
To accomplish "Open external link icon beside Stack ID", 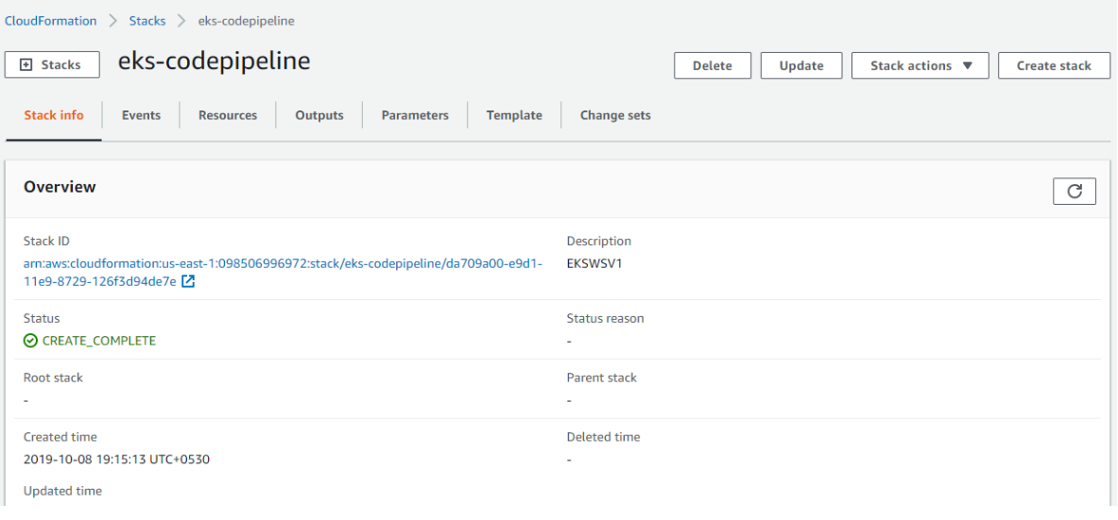I will (x=188, y=281).
